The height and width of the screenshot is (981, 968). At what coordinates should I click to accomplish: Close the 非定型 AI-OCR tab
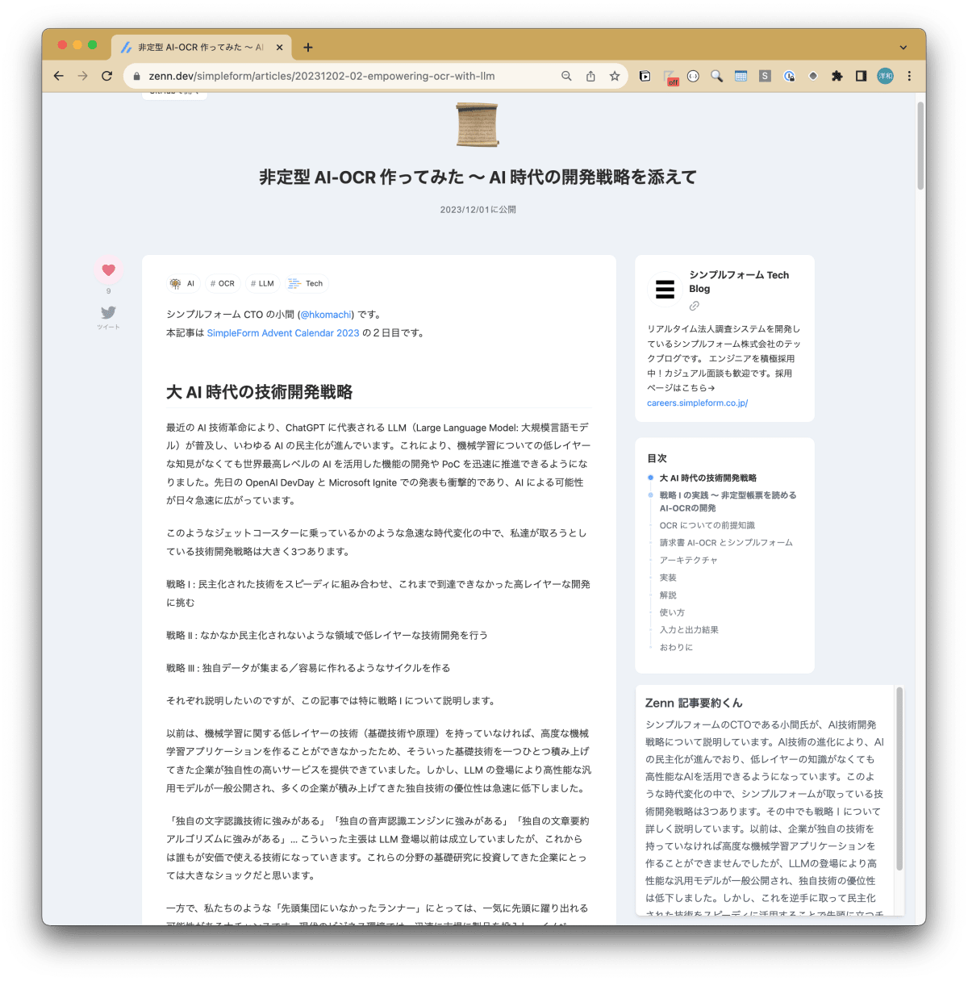[x=279, y=48]
